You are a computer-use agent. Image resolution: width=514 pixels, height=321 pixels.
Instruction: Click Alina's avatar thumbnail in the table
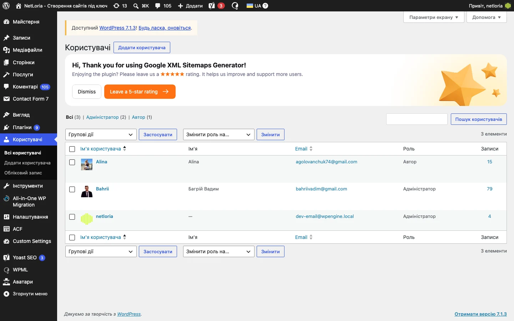tap(87, 164)
